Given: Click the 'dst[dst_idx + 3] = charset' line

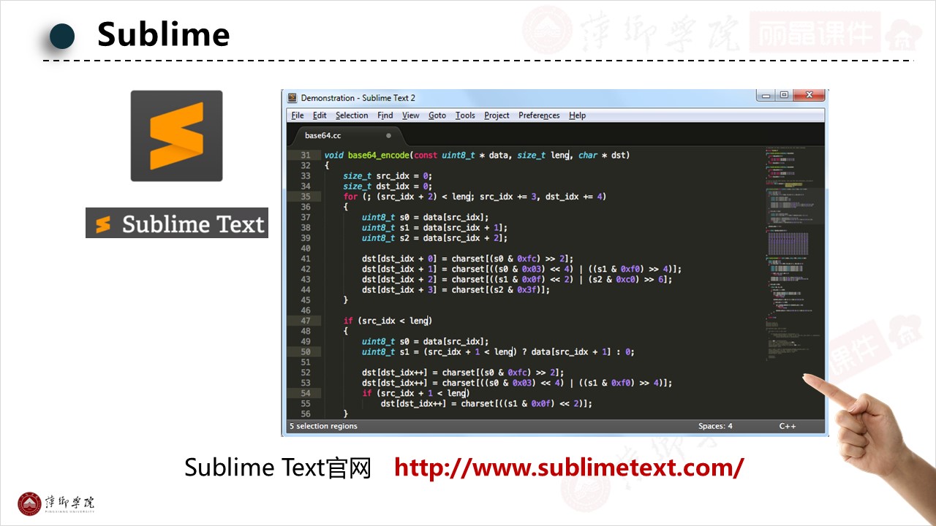Looking at the screenshot, I should (x=456, y=289).
